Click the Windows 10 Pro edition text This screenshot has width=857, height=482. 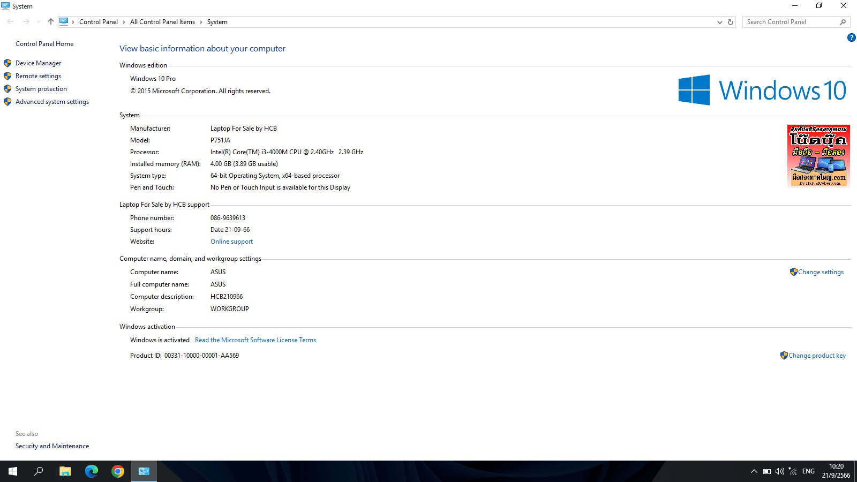coord(153,79)
